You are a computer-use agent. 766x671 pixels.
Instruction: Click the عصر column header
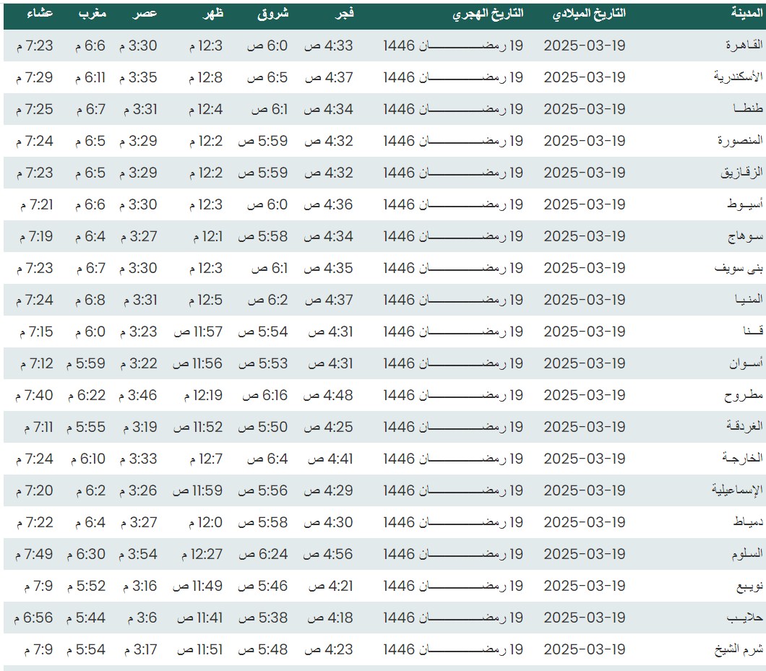[x=147, y=14]
